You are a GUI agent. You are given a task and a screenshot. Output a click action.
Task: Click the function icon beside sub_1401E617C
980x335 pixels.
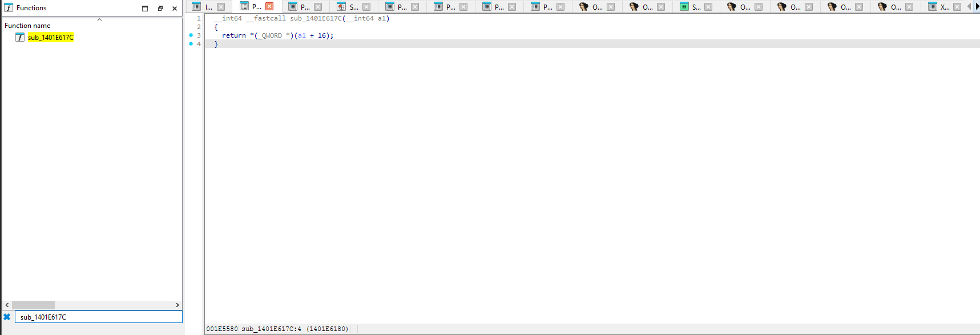tap(20, 38)
